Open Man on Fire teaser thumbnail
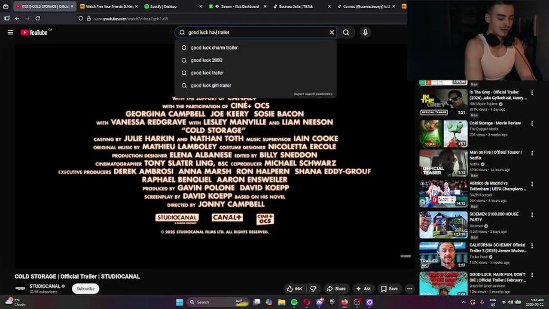Screen dimensions: 549x309 pos(443,163)
